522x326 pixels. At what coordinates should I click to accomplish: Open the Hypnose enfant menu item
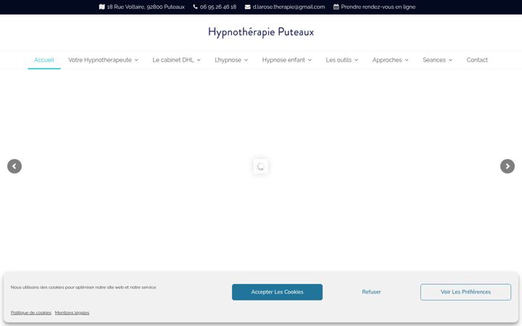283,60
